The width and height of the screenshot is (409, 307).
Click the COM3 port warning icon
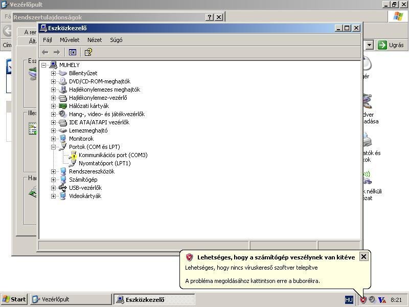(73, 155)
